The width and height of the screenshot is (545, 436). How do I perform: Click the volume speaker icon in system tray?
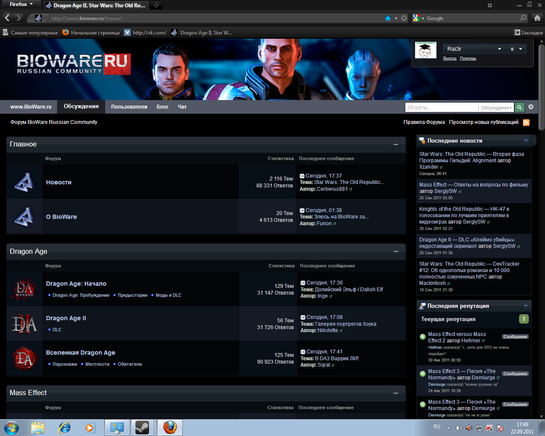tap(459, 428)
